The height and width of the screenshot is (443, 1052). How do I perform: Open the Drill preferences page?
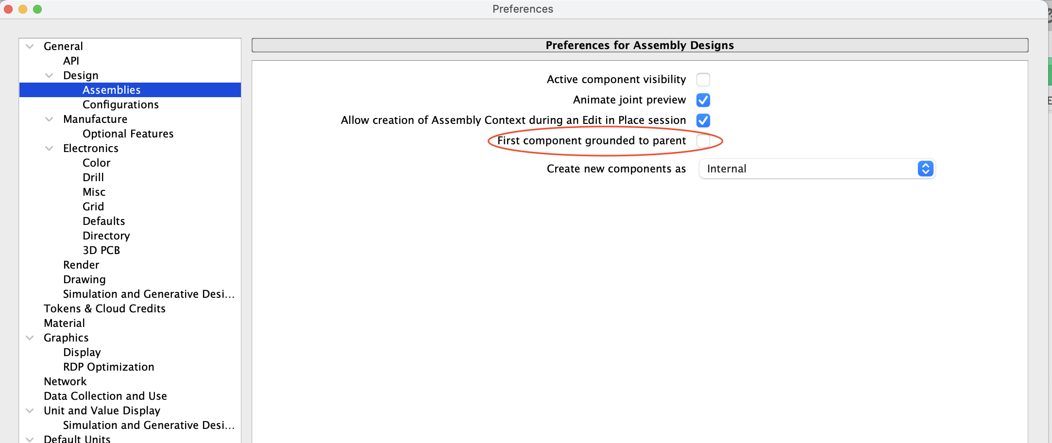click(93, 177)
